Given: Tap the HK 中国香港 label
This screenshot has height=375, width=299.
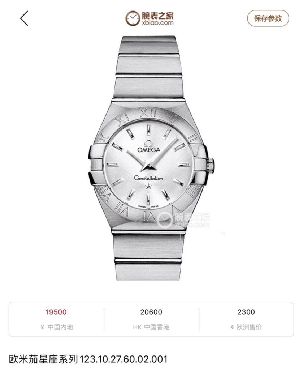Looking at the screenshot, I should 151,327.
